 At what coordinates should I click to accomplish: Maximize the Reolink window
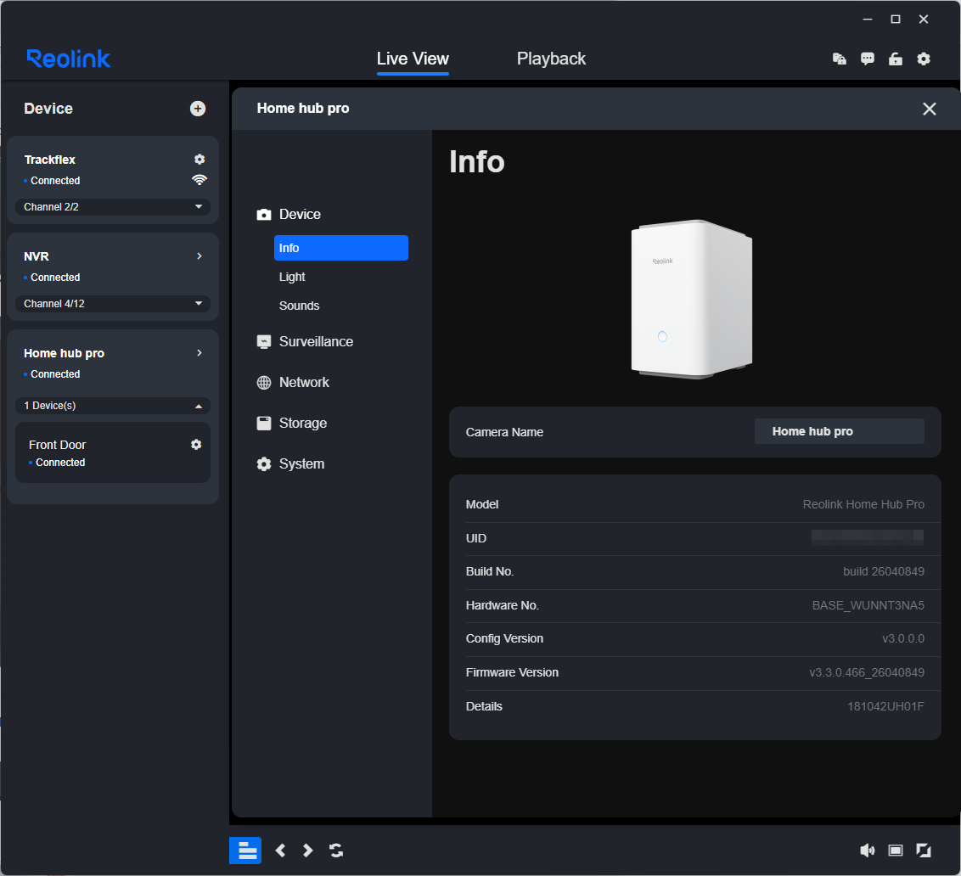point(896,20)
